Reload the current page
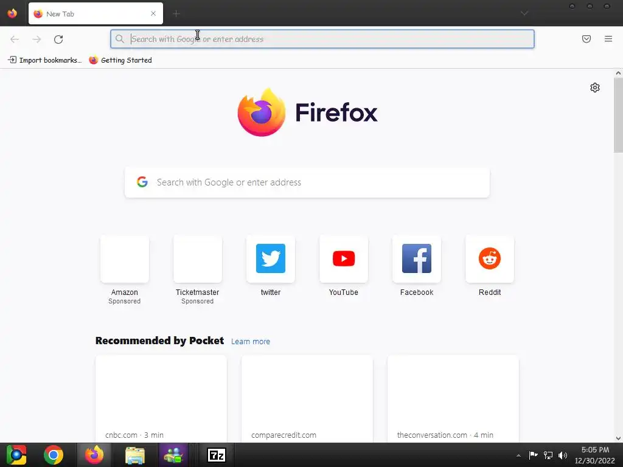Screen dimensions: 623x467 (58, 39)
